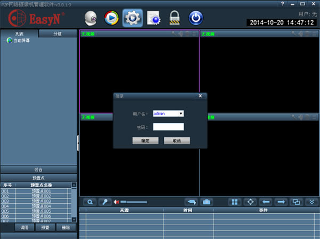Viewport: 320px width, 239px height.
Task: Click the video playback icon
Action: 111,18
